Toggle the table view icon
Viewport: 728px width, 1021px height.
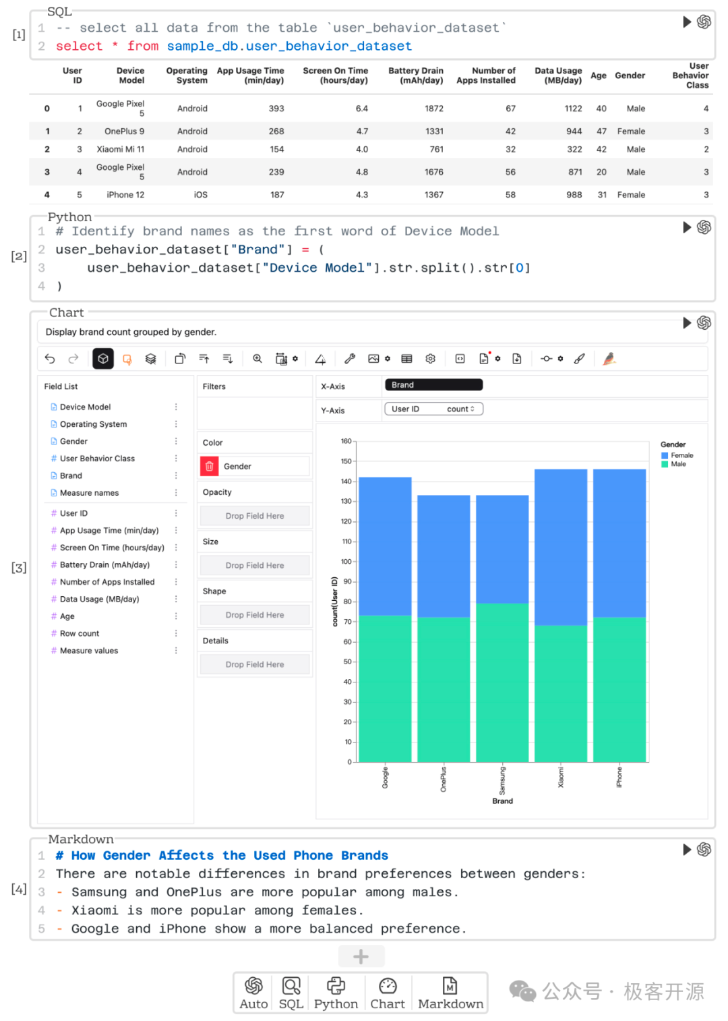pyautogui.click(x=406, y=359)
